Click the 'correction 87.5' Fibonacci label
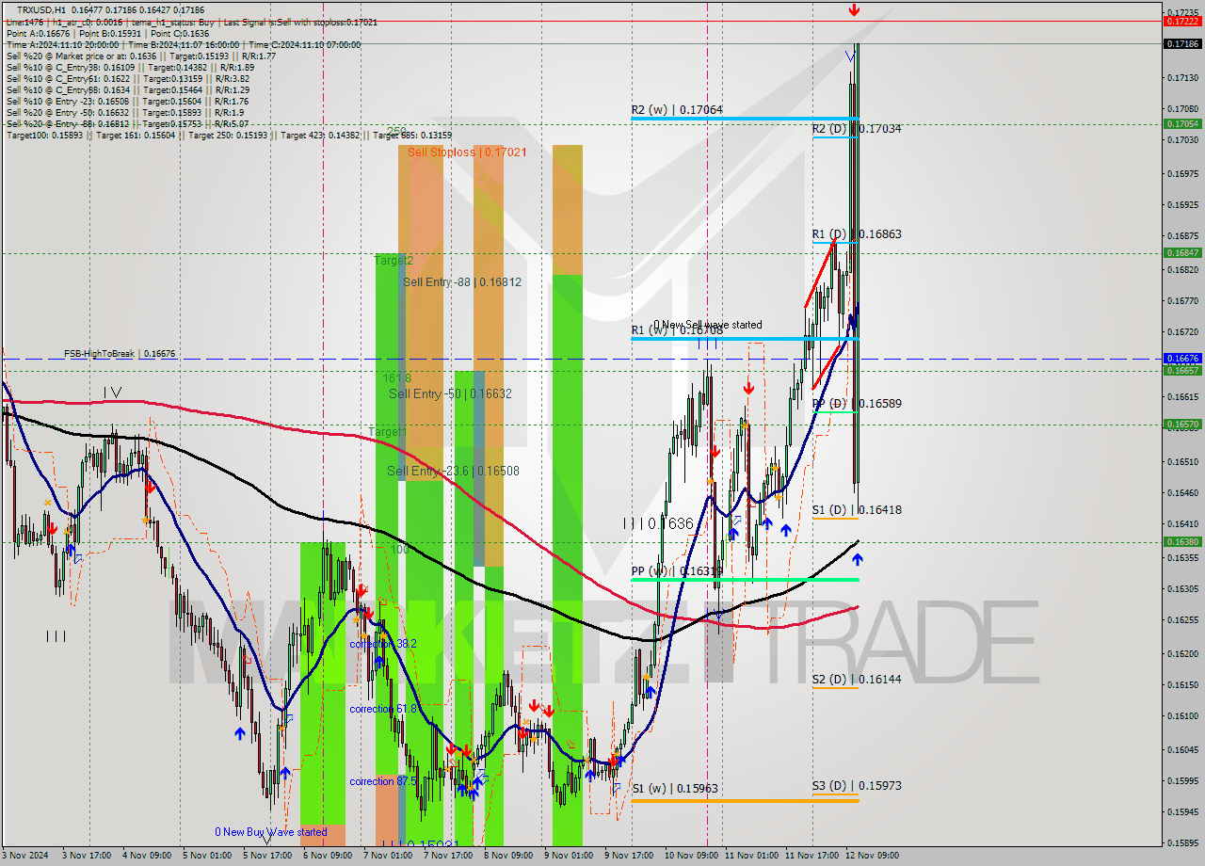 pos(382,782)
